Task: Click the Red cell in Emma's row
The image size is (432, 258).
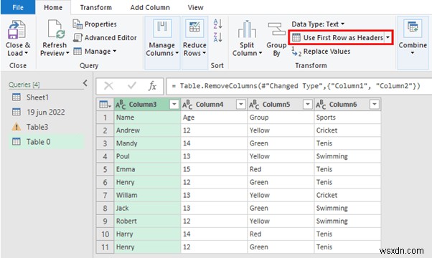Action: [x=281, y=169]
